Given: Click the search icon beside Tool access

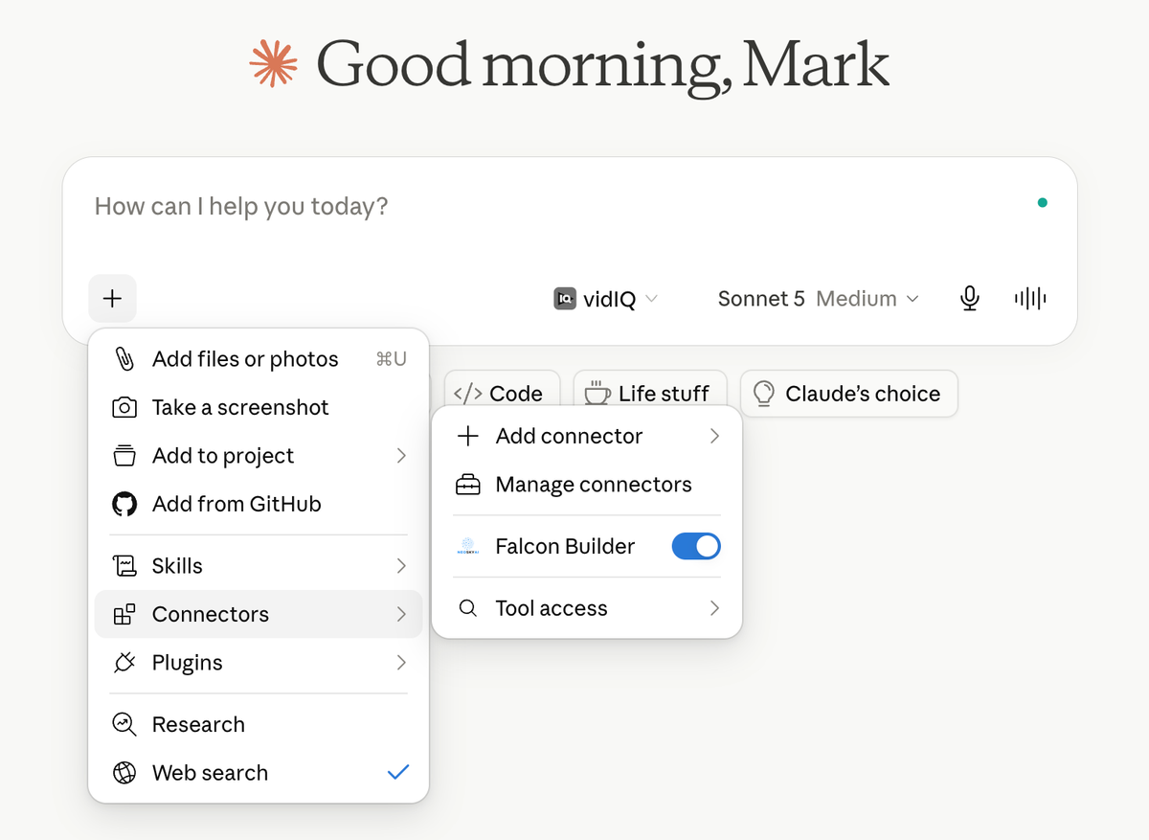Looking at the screenshot, I should 468,608.
